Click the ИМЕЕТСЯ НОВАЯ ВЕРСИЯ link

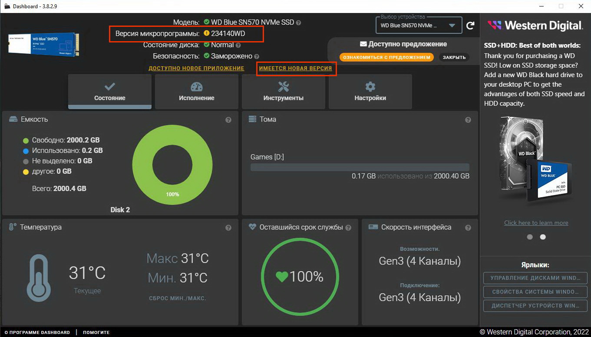[295, 68]
